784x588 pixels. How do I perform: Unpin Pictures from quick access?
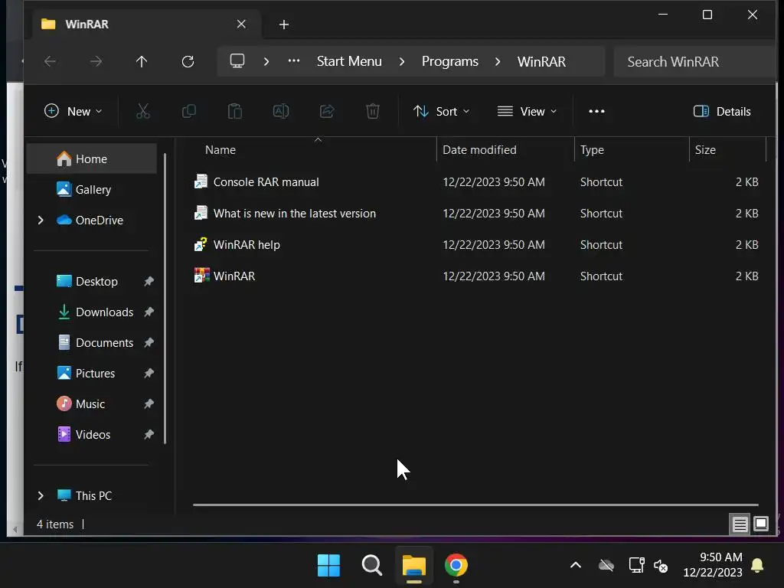pyautogui.click(x=149, y=373)
